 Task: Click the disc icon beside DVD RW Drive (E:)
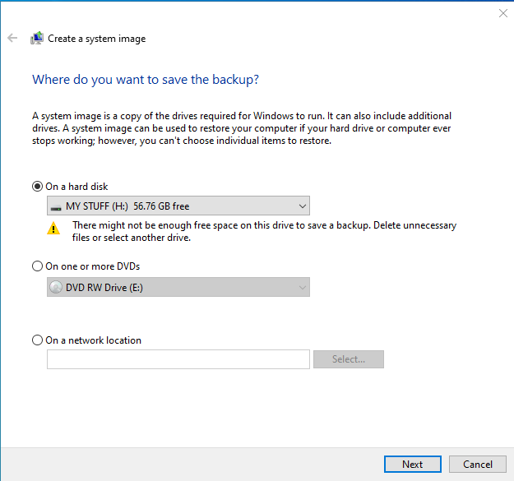(56, 287)
